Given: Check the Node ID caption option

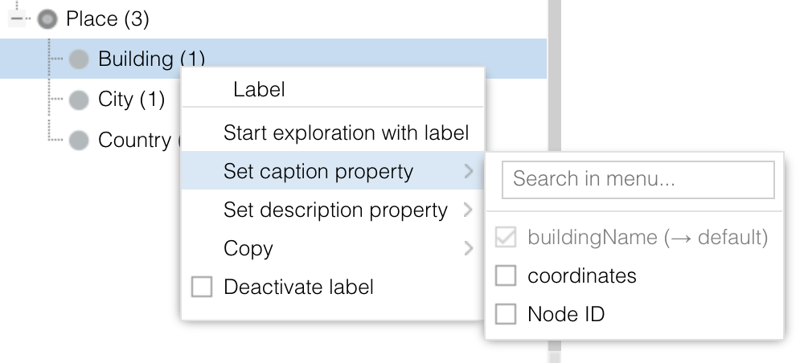Looking at the screenshot, I should point(506,314).
